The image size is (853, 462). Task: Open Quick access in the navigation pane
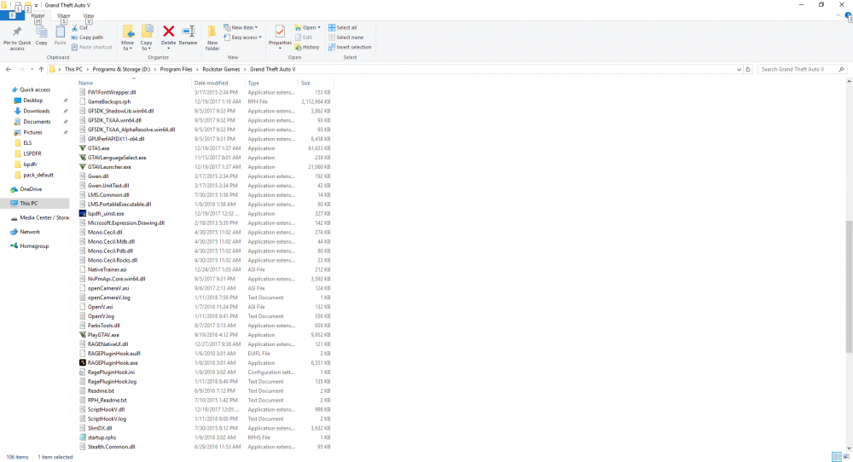(x=35, y=90)
